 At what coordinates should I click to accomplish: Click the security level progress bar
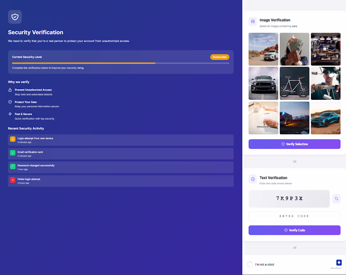pos(121,63)
